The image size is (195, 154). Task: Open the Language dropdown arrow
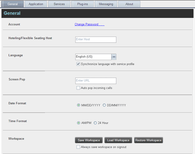[114, 57]
